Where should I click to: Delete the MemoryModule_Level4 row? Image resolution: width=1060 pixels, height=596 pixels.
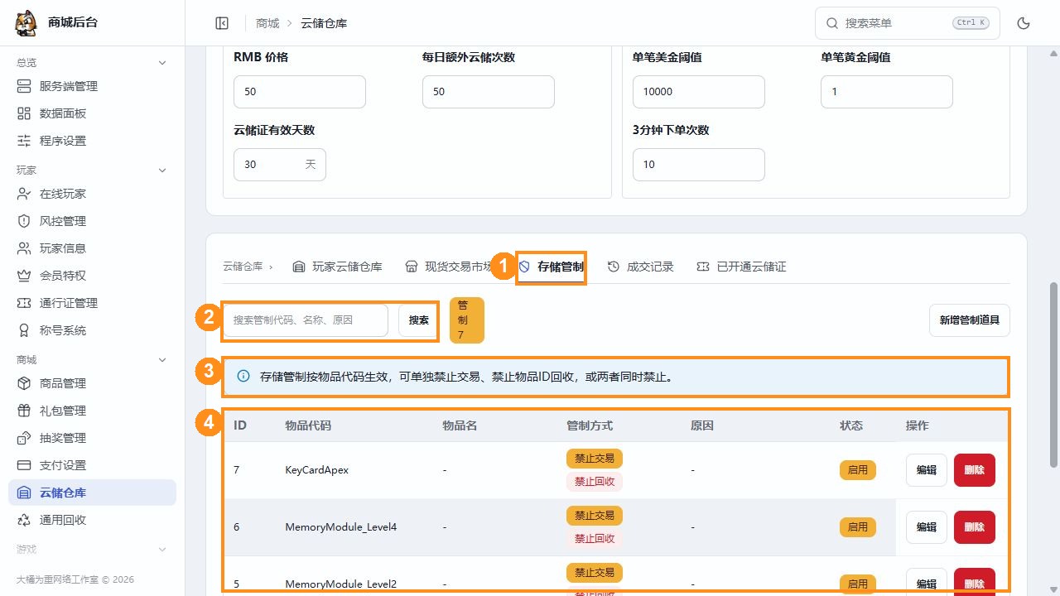(x=975, y=527)
